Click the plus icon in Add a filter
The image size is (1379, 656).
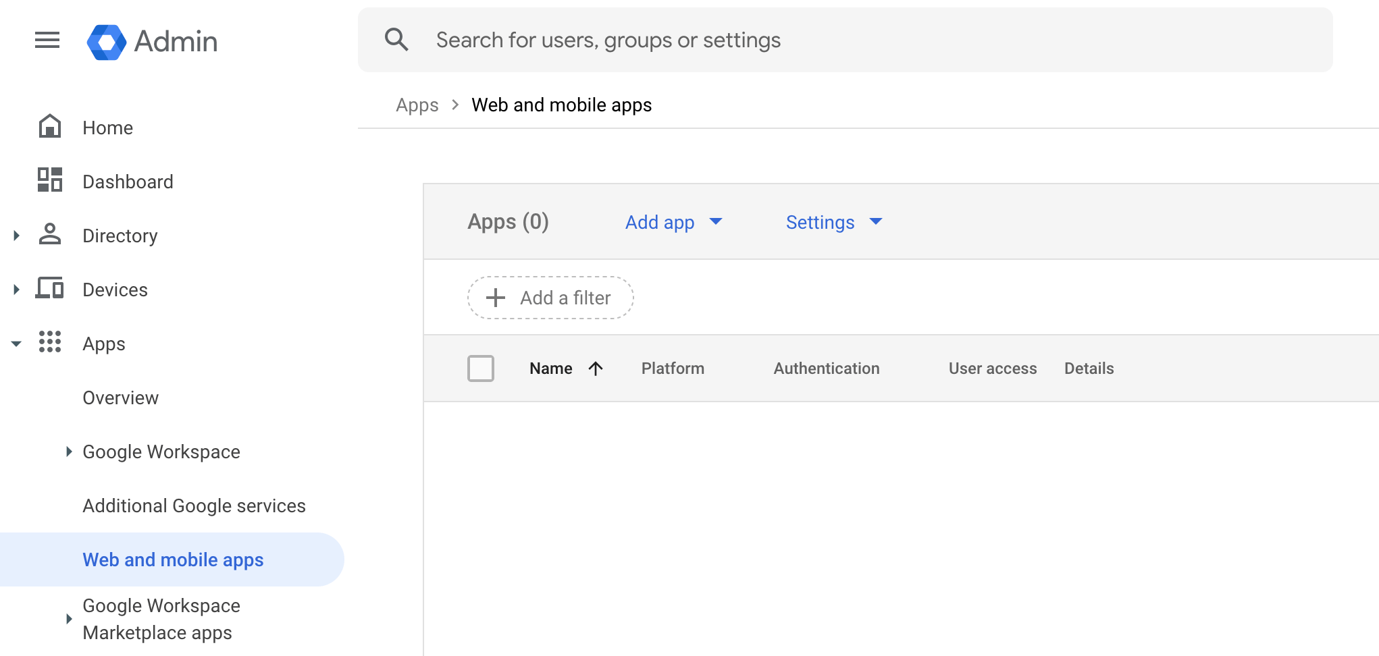pyautogui.click(x=496, y=298)
